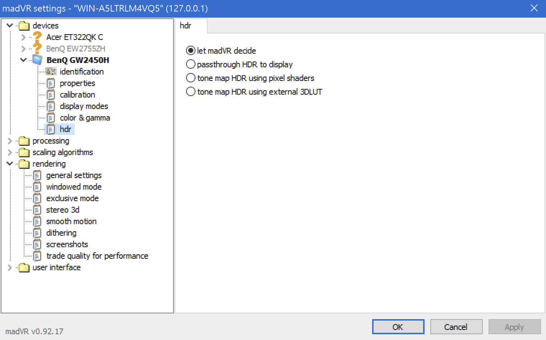Click the trade quality for performance icon
The image size is (546, 340).
pyautogui.click(x=37, y=256)
